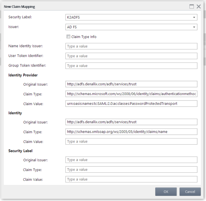
Task: Open the Security Label dropdown arrow
Action: (x=194, y=17)
